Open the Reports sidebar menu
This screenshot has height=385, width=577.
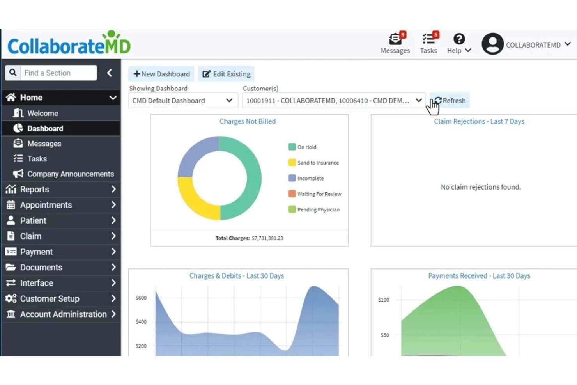[x=61, y=189]
